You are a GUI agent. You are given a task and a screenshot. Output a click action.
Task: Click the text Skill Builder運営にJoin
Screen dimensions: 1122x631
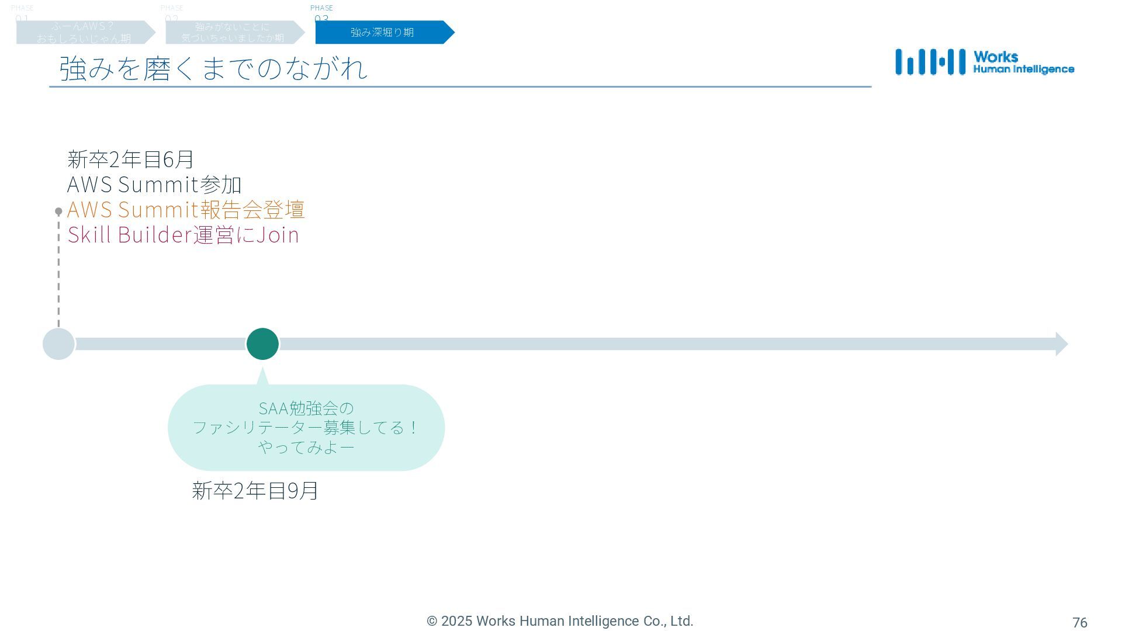click(x=183, y=234)
